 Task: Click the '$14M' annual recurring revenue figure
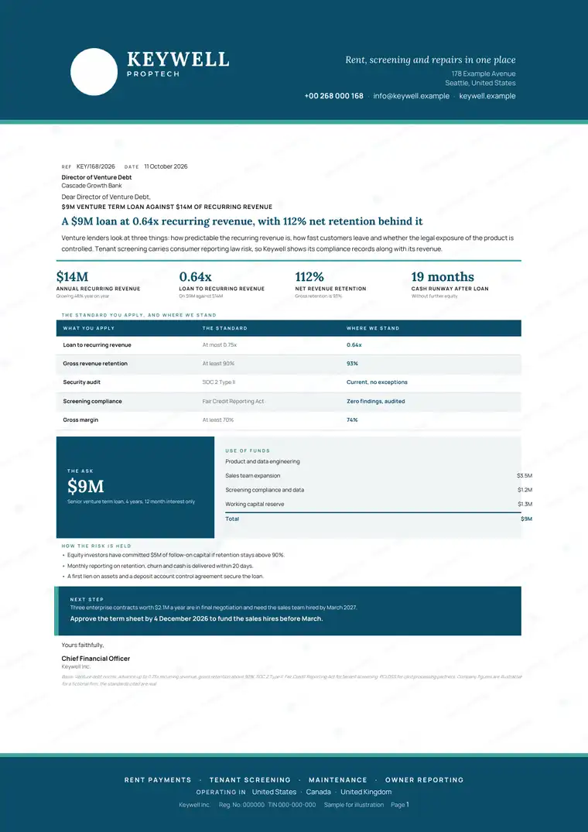[72, 277]
